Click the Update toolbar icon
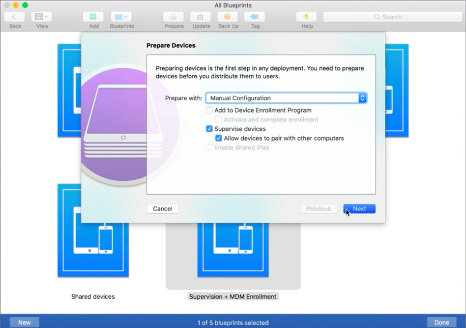 tap(201, 17)
